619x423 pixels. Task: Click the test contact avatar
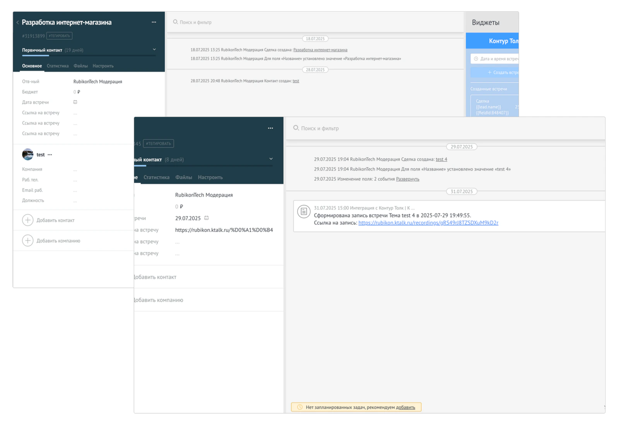pos(27,154)
